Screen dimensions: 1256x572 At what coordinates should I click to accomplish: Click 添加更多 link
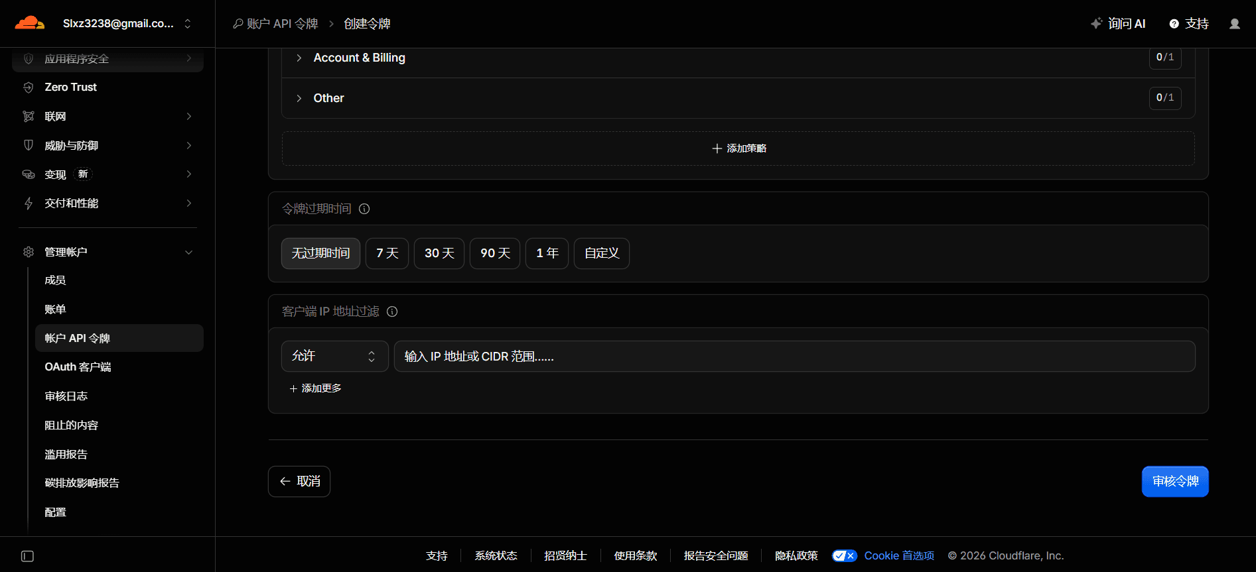tap(315, 388)
